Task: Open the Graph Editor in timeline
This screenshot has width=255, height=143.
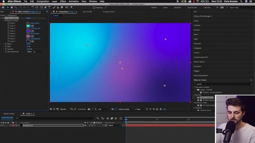Action: [x=121, y=118]
